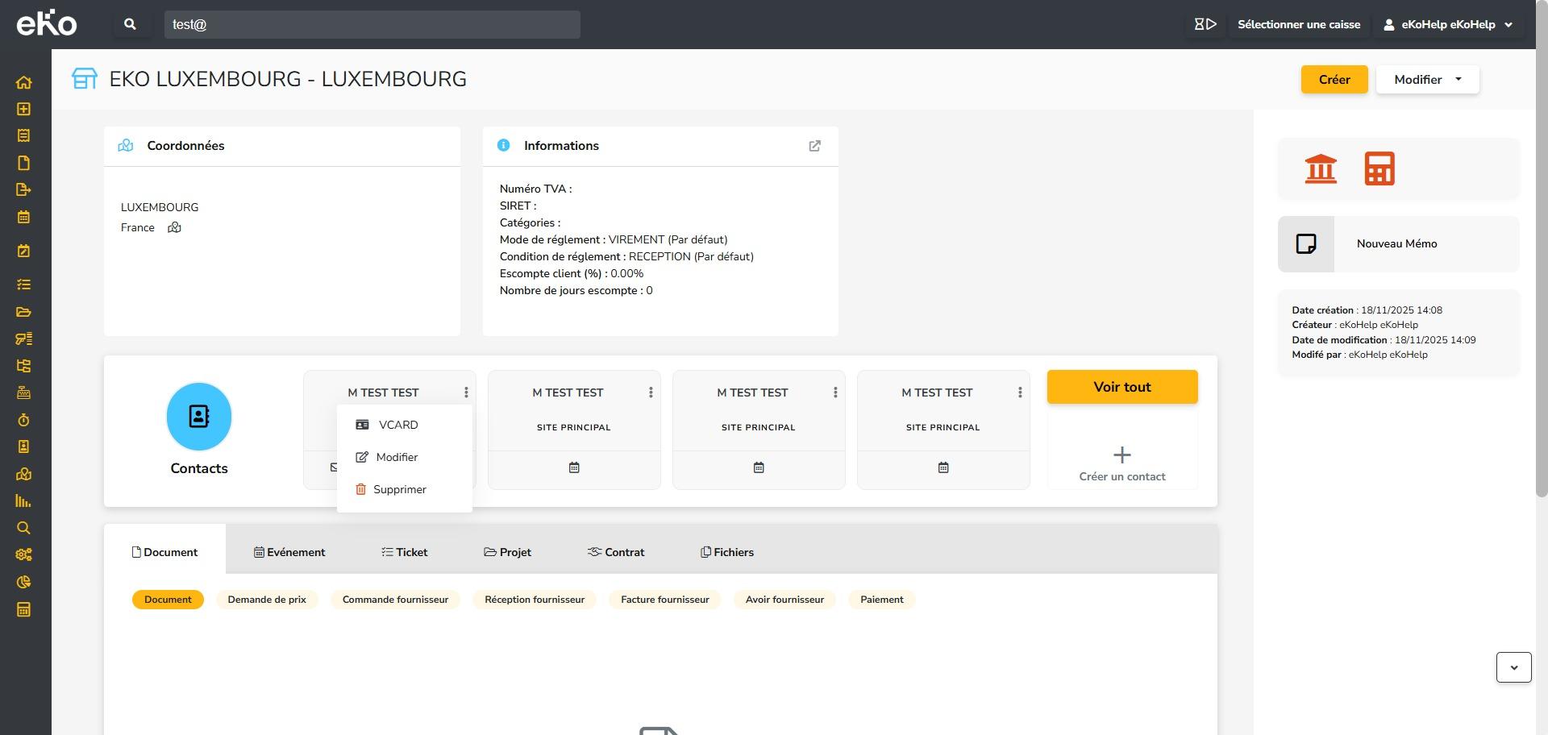1548x735 pixels.
Task: Click the orange calculator icon
Action: [x=1379, y=168]
